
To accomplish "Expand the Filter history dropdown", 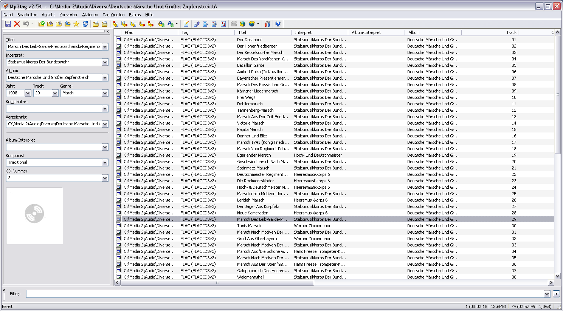I will pos(547,294).
